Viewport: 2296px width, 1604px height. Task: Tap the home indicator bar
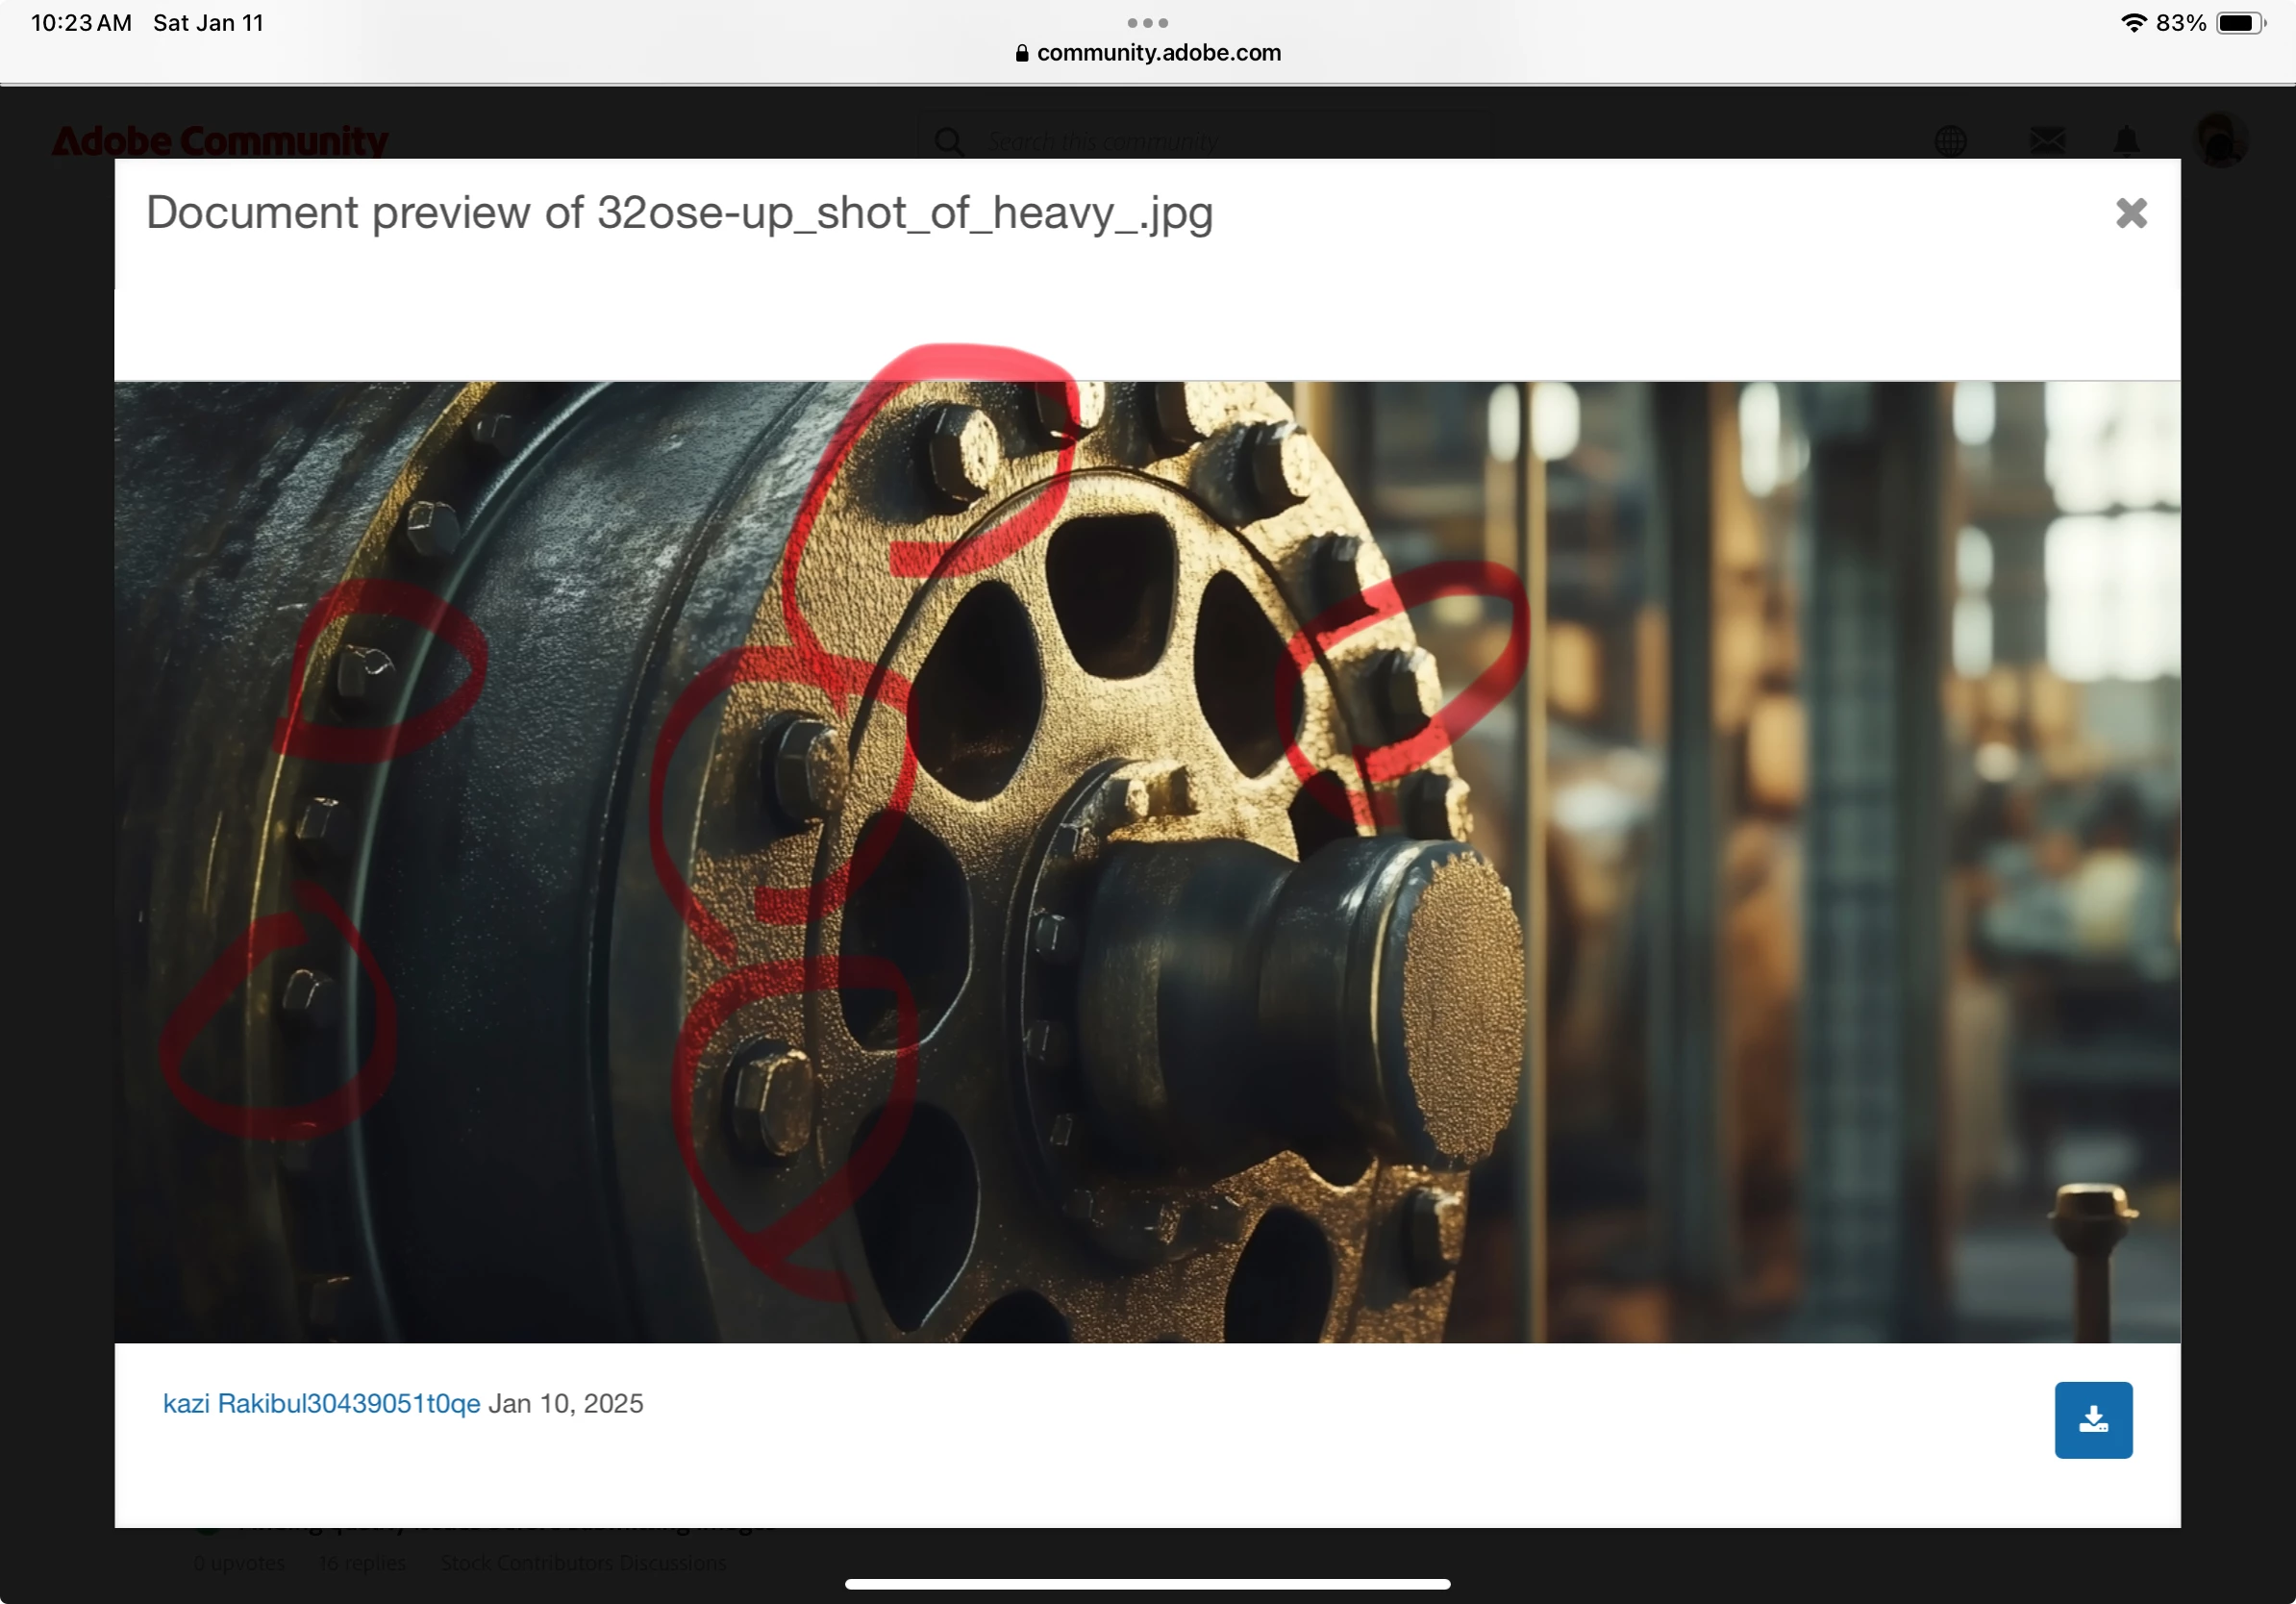1147,1584
